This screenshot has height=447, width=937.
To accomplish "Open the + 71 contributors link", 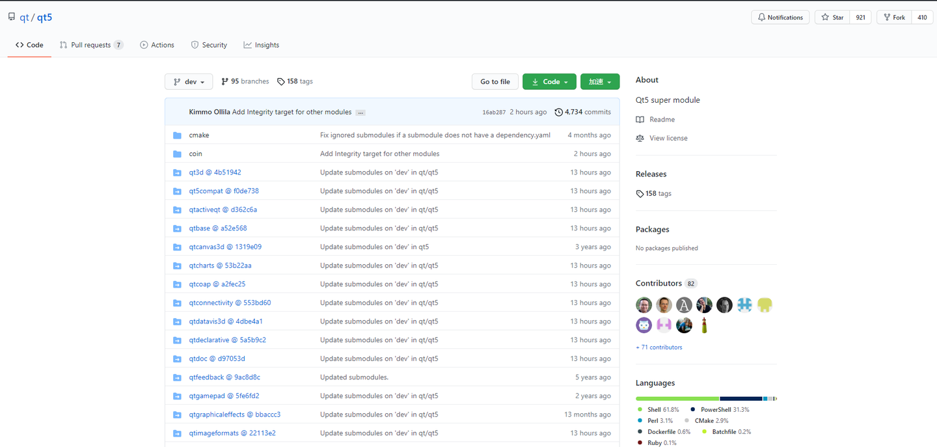I will pos(659,347).
